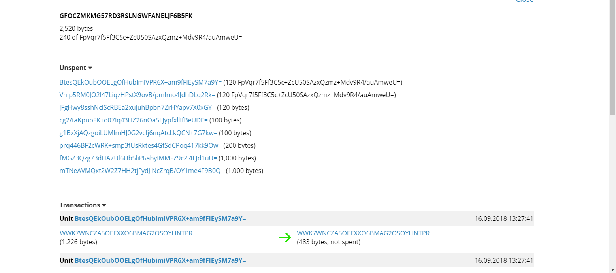
Task: Collapse the Transactions section triangle
Action: click(x=104, y=205)
